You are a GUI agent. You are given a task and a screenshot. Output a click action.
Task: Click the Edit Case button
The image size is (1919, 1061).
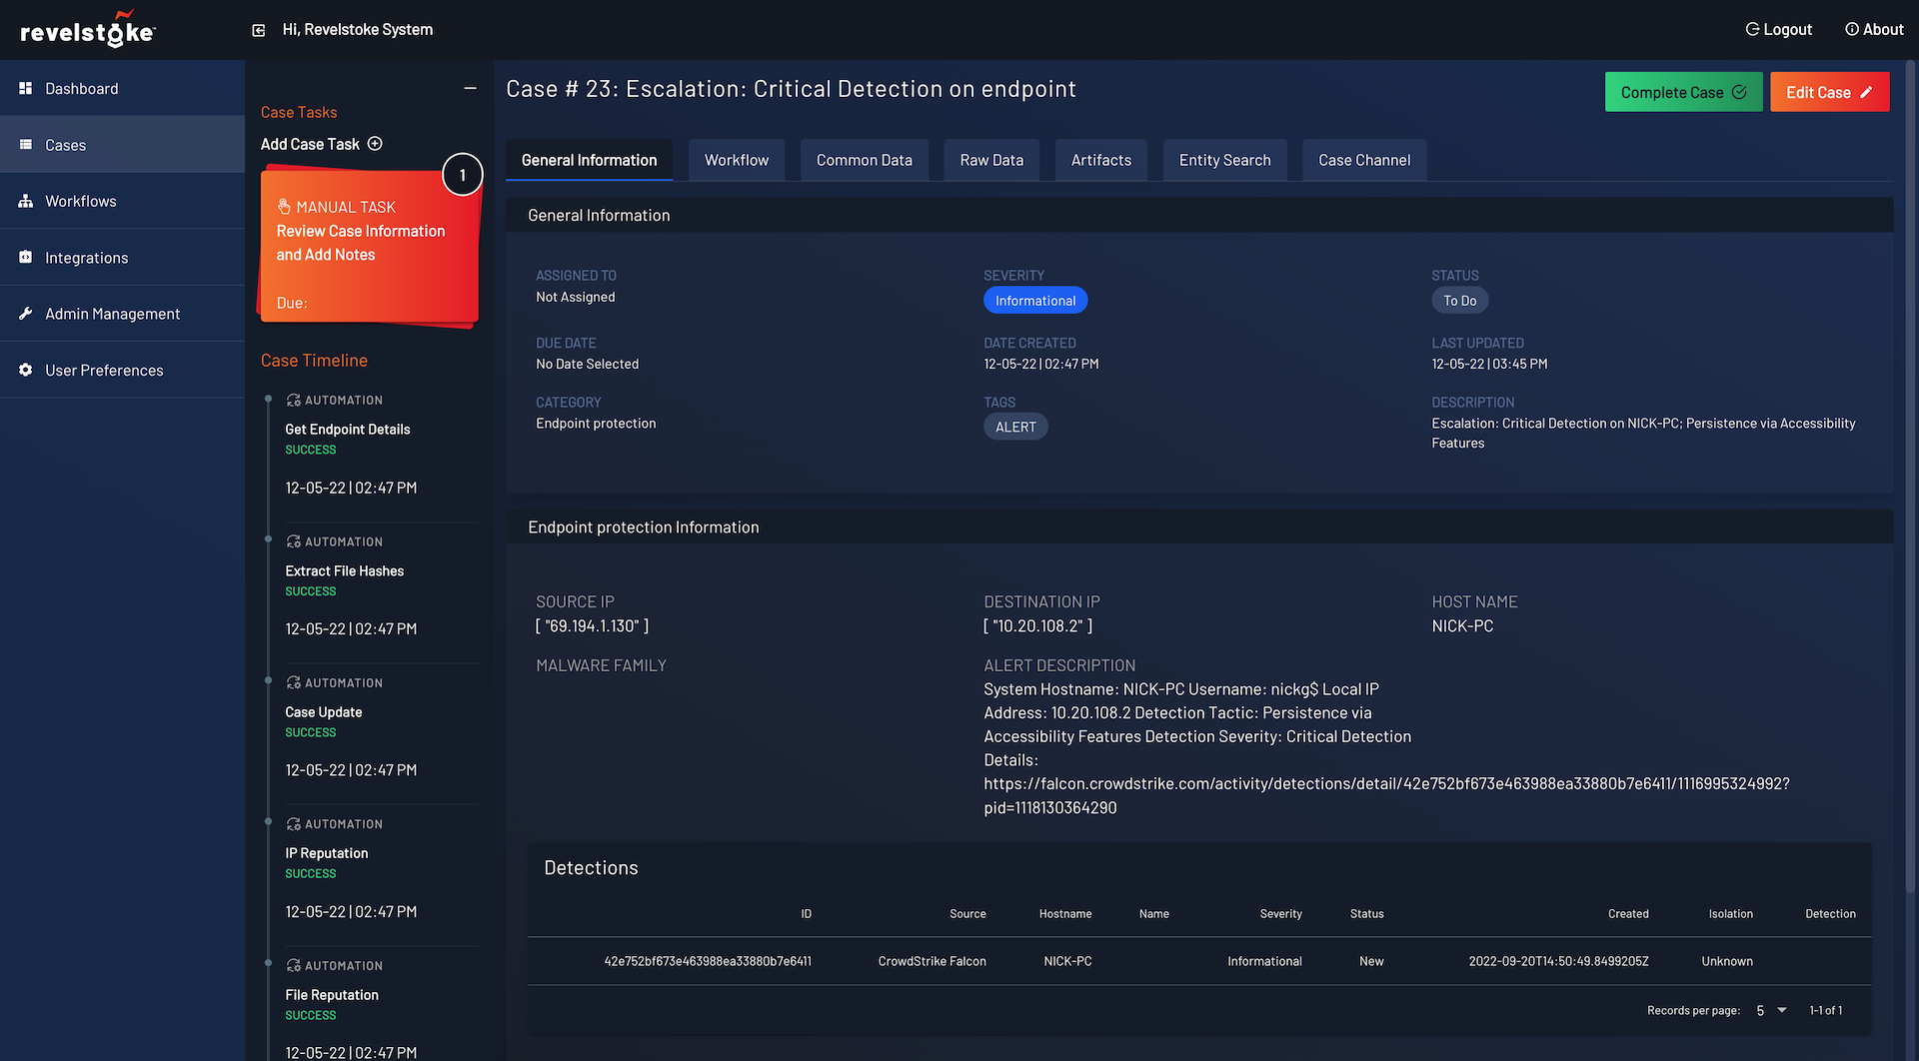[1828, 92]
